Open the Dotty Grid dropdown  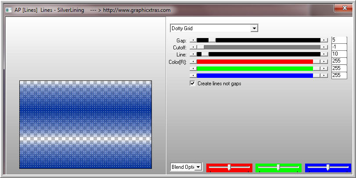tap(214, 28)
